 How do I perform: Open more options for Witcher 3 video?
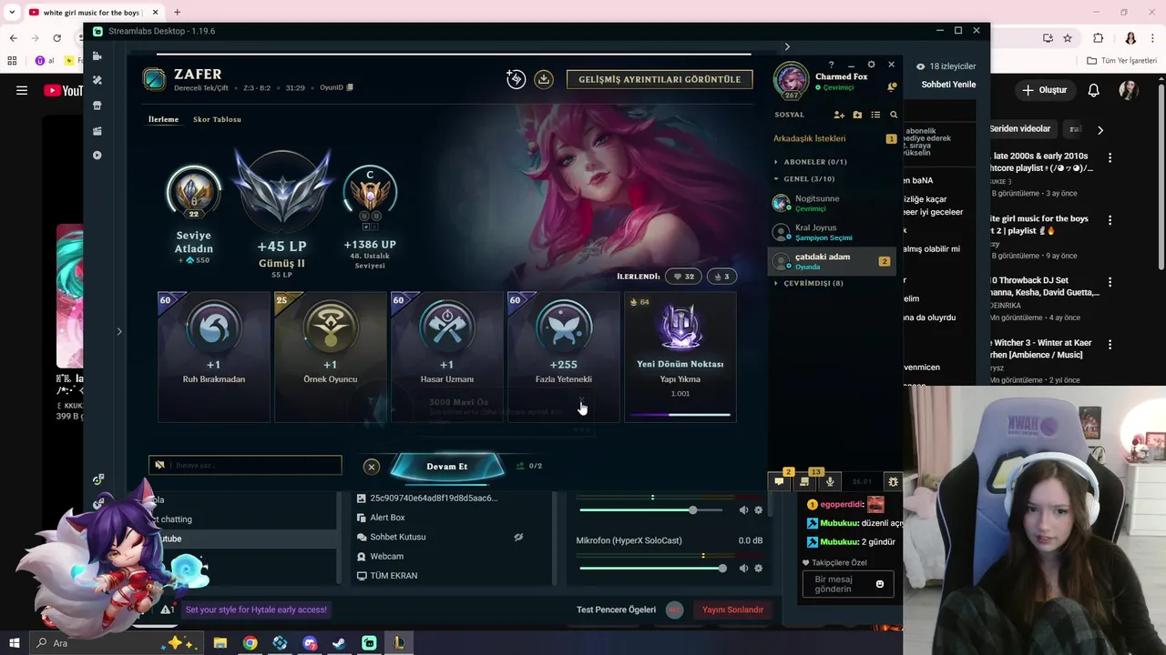(x=1110, y=344)
